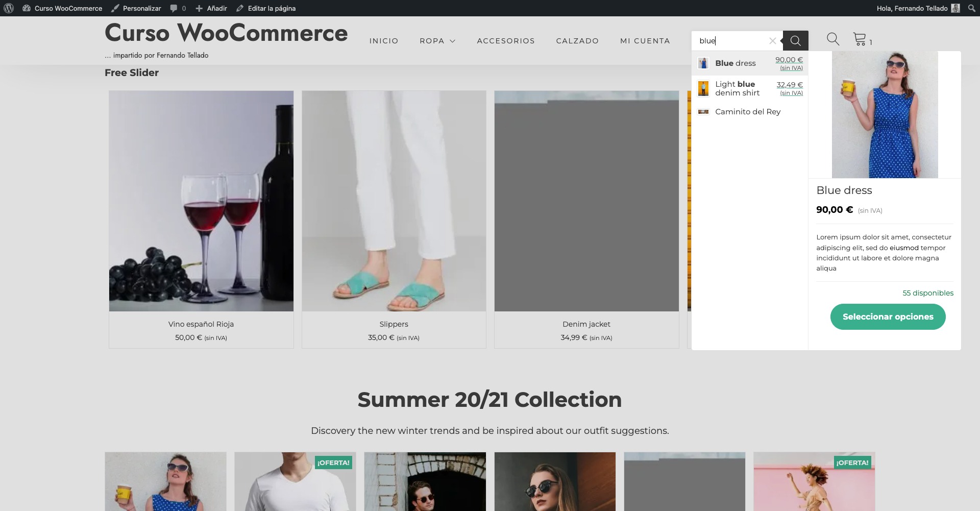Expand the Ropa dropdown menu
This screenshot has height=511, width=980.
click(x=437, y=41)
